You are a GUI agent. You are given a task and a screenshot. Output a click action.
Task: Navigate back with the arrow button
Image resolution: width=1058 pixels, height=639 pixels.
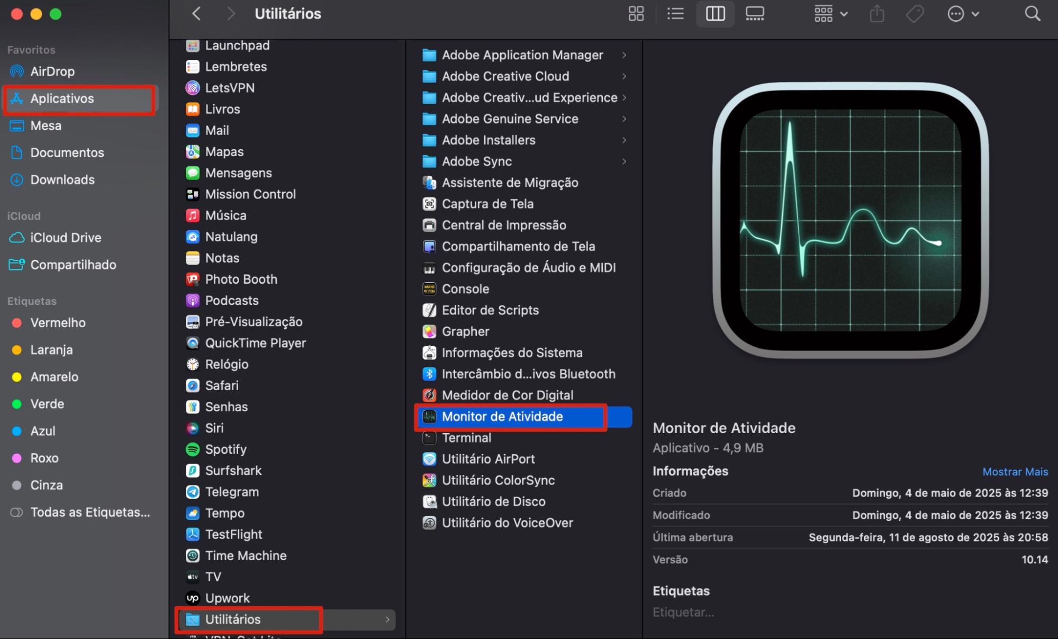[196, 14]
